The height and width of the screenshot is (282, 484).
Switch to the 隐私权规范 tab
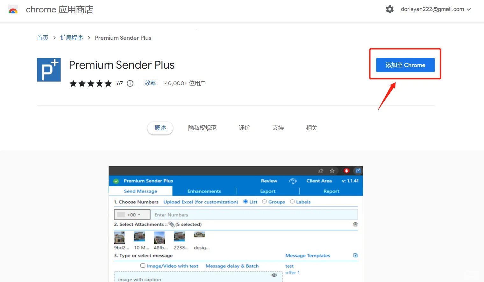[202, 128]
